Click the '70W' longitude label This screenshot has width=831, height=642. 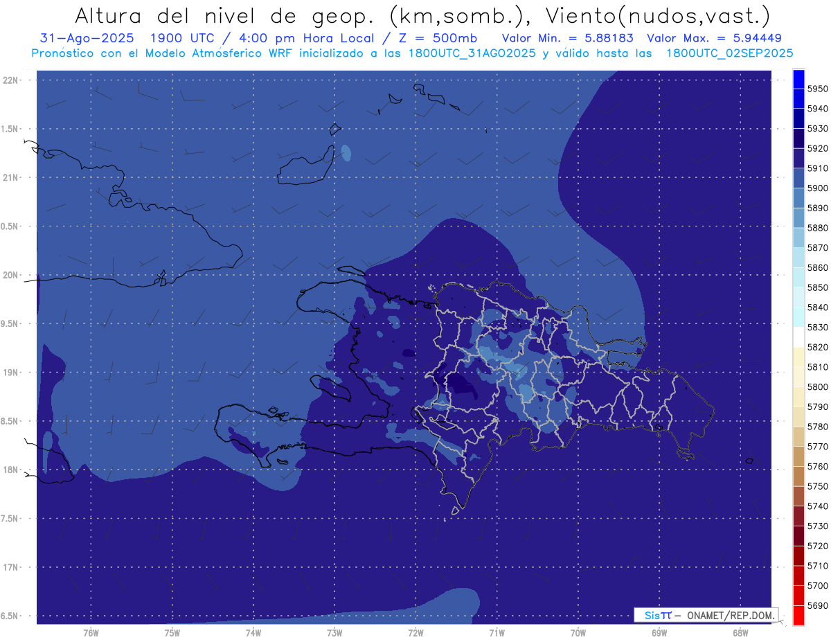[578, 633]
